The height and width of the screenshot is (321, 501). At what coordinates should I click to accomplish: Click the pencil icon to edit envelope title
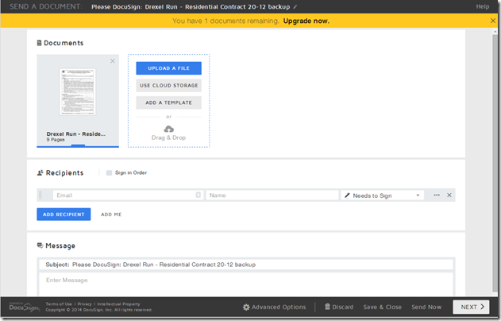tap(295, 6)
